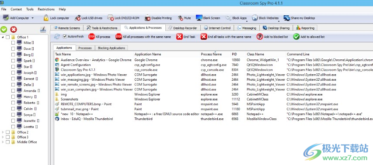Expand the Middle Office tree node
The height and width of the screenshot is (165, 373).
click(x=3, y=142)
